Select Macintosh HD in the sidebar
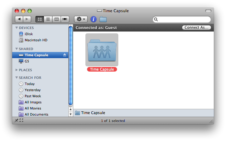 tap(40, 40)
